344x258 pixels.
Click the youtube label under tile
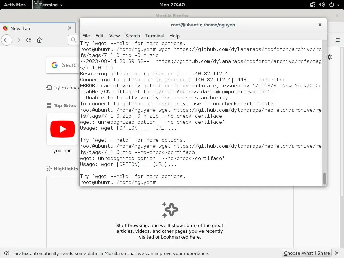[62, 151]
